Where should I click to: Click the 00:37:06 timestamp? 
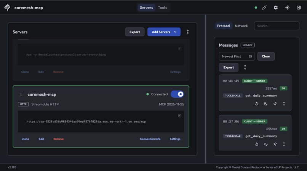231,121
